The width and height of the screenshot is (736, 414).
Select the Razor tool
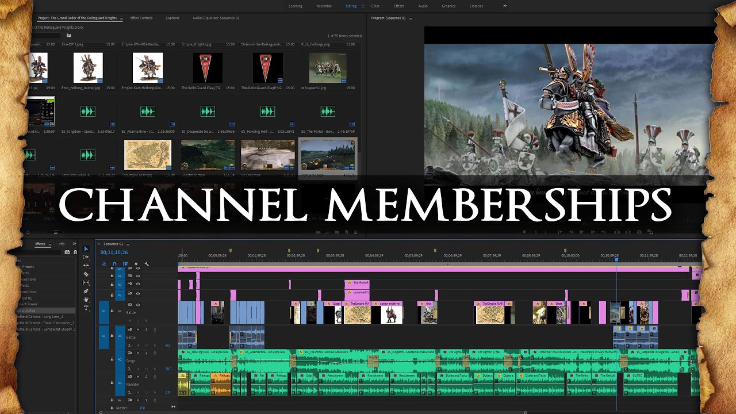tap(86, 274)
